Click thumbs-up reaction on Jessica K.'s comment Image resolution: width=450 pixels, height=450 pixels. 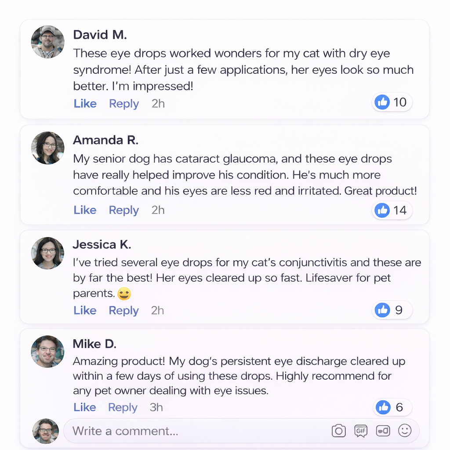[x=382, y=310]
